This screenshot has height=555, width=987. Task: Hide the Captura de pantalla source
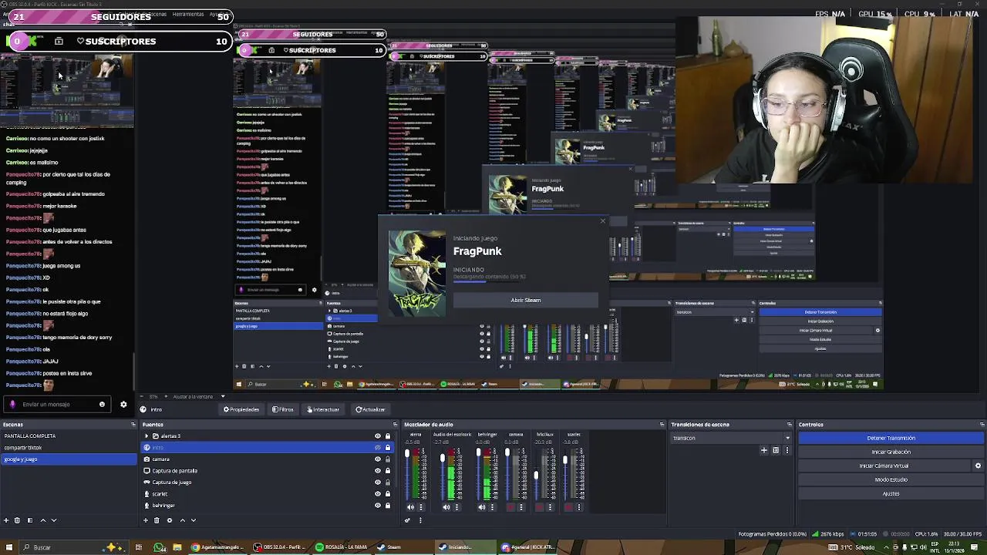pos(378,471)
